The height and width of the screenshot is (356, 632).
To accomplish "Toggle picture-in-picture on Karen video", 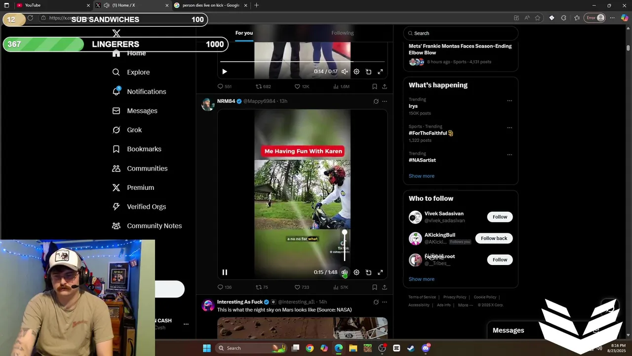I will [368, 272].
